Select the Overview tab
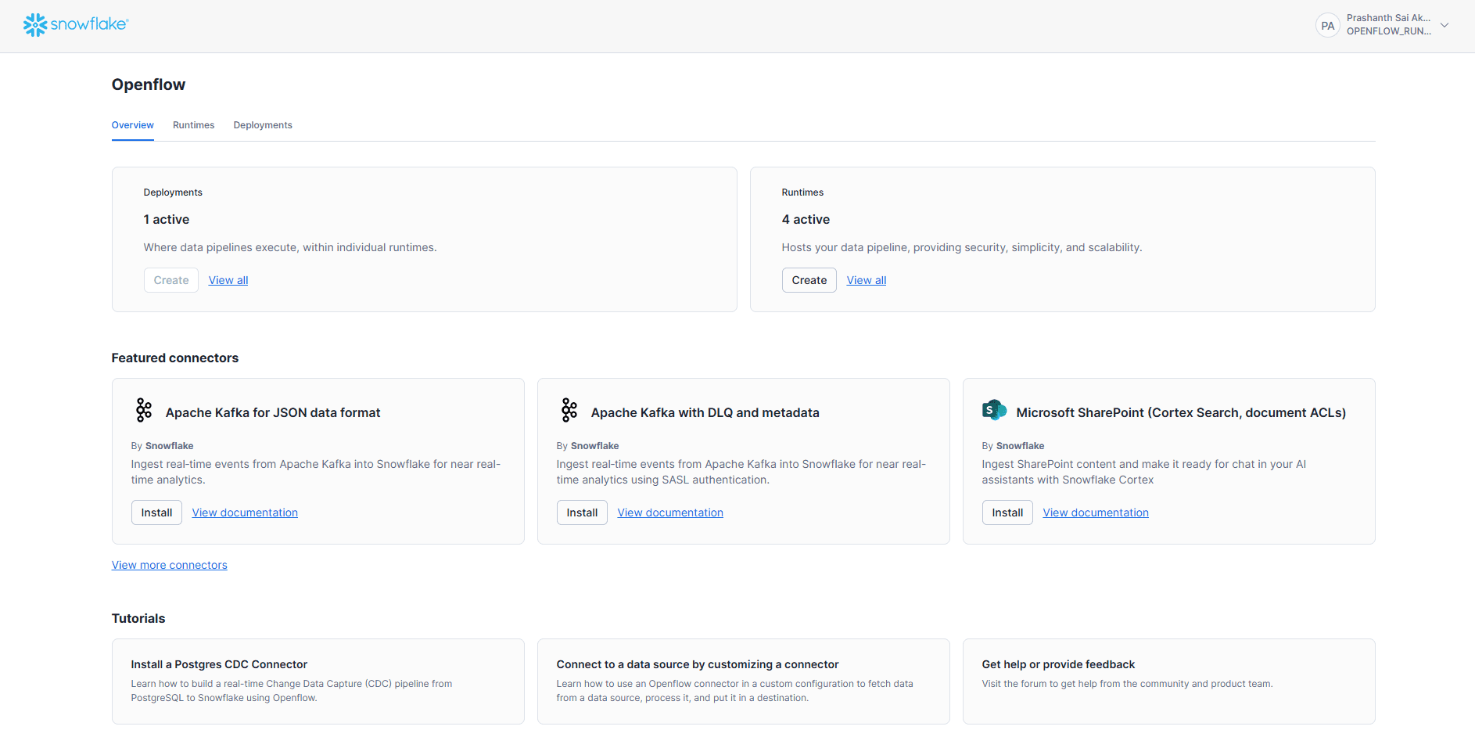 [133, 125]
